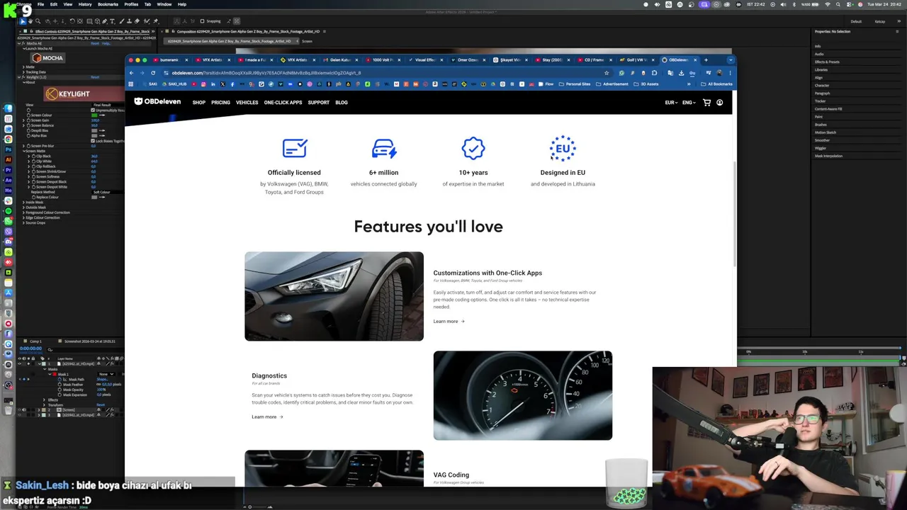Select the Puppet Pin tool in After Effects
Image resolution: width=907 pixels, height=510 pixels.
[156, 21]
